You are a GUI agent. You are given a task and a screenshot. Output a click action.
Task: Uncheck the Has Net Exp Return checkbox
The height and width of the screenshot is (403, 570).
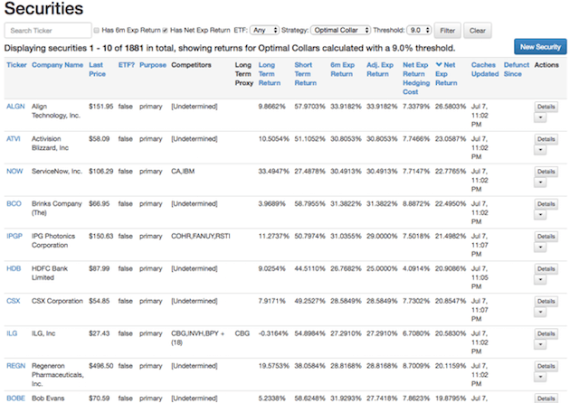[165, 31]
